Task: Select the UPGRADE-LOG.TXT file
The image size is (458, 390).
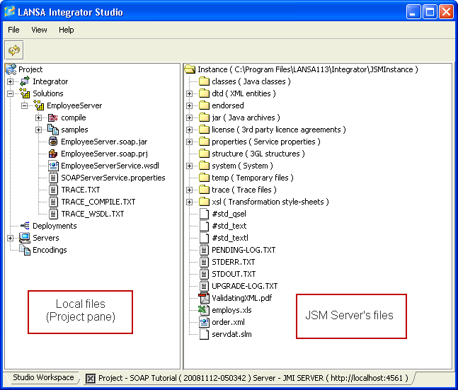Action: pyautogui.click(x=245, y=286)
